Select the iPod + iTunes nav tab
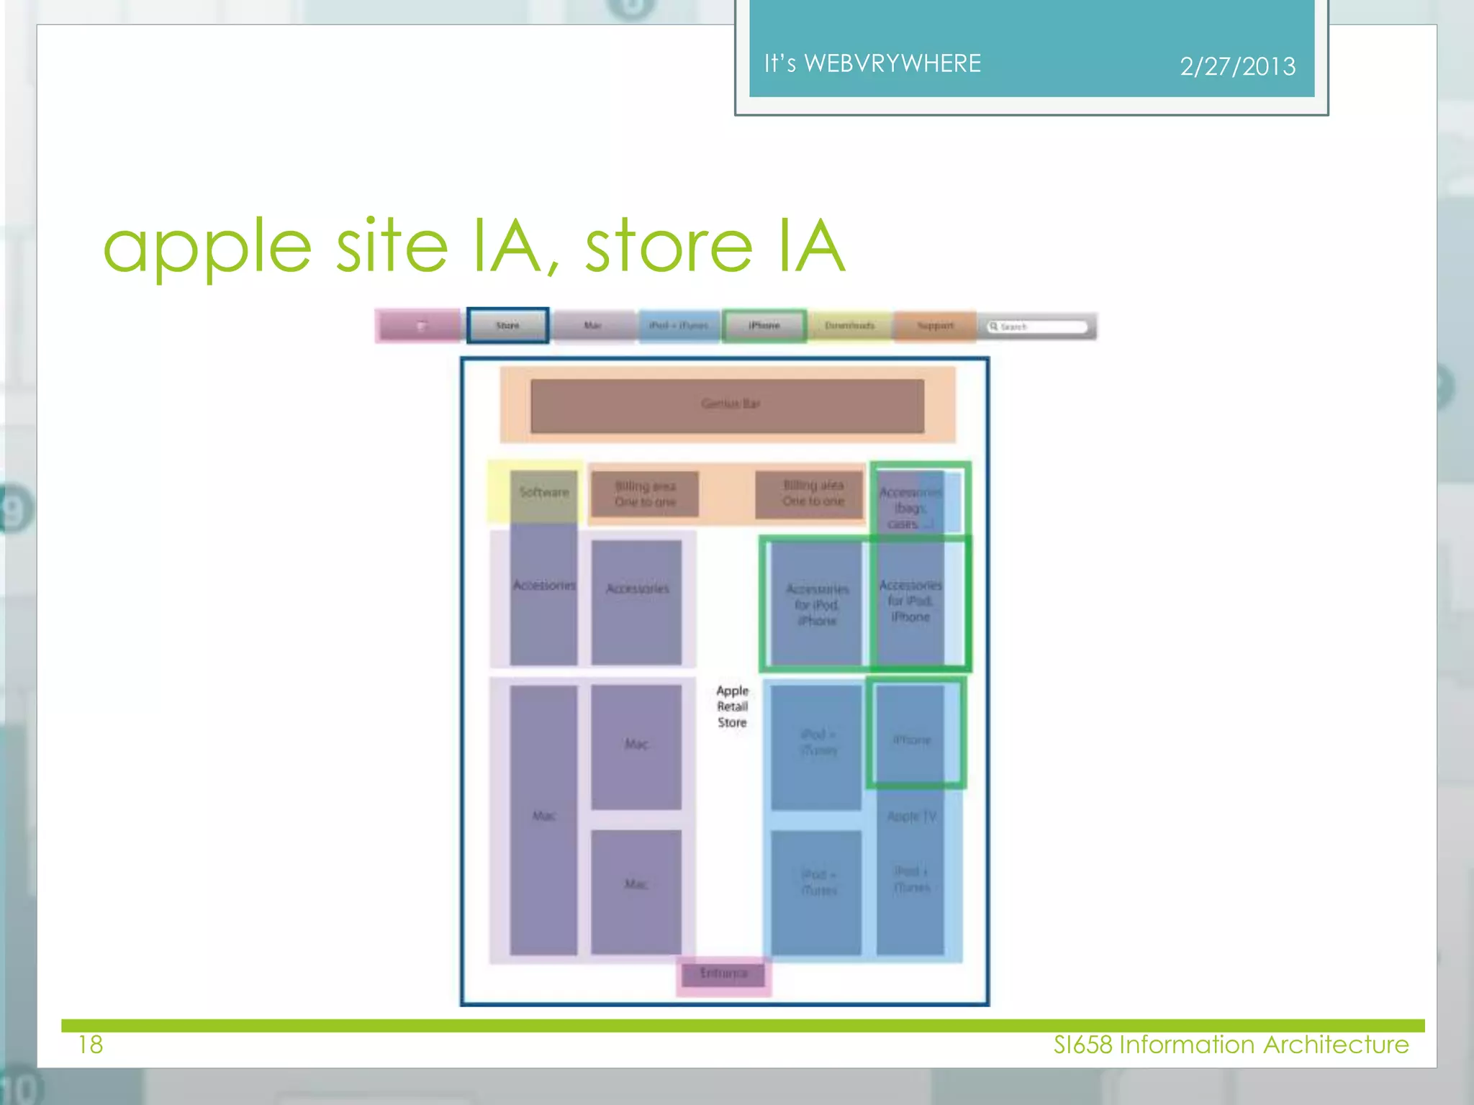1474x1105 pixels. pos(678,326)
